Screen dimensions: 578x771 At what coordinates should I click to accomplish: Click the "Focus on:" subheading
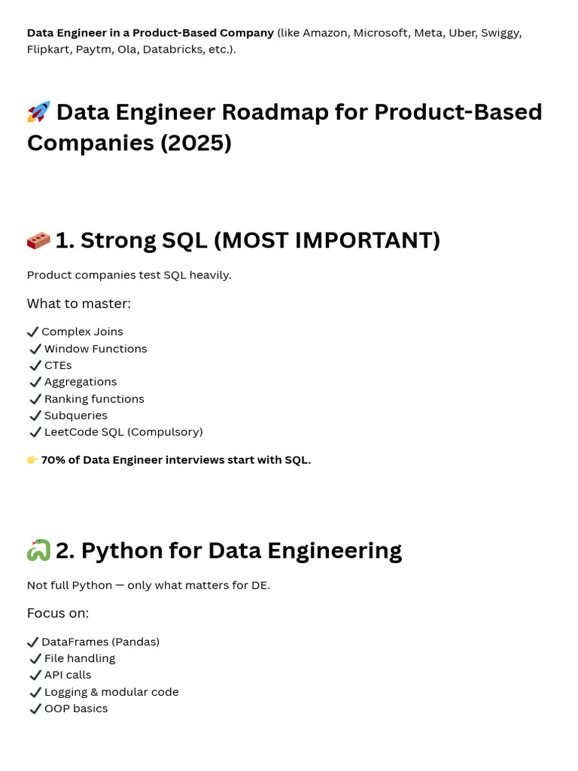tap(58, 613)
